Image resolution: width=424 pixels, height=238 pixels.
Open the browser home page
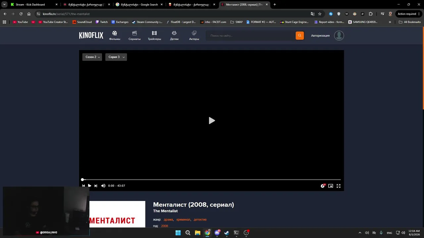tap(29, 14)
